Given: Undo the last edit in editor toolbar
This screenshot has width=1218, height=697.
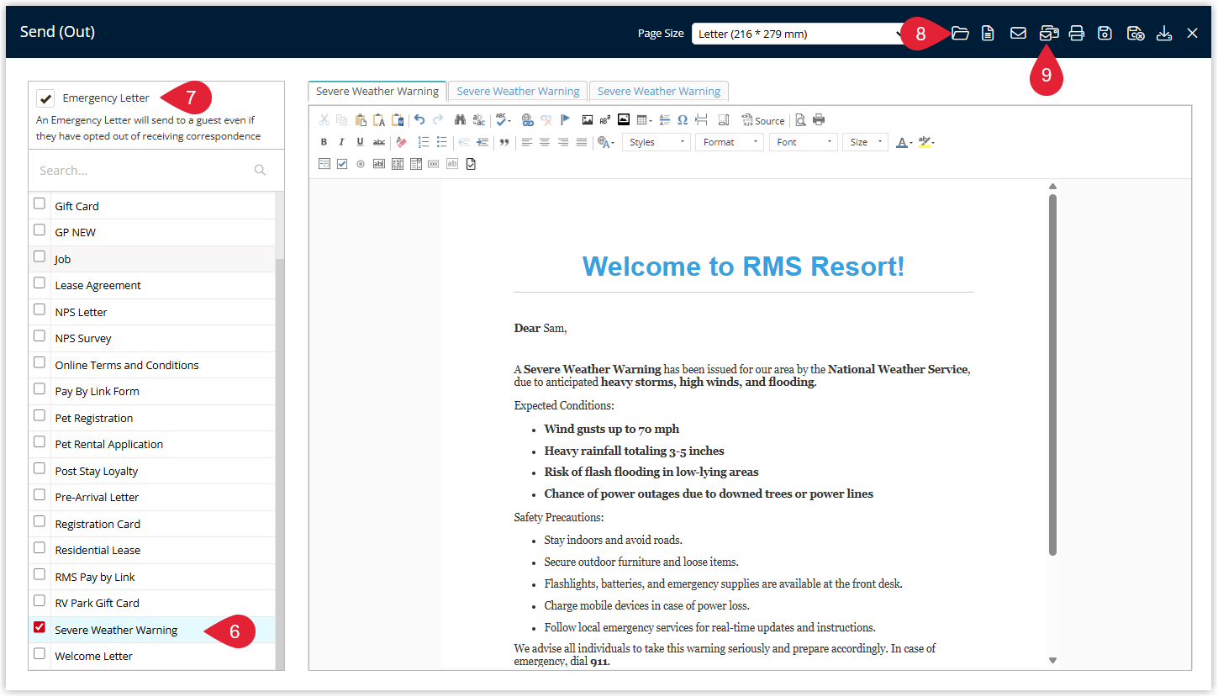Looking at the screenshot, I should [419, 119].
